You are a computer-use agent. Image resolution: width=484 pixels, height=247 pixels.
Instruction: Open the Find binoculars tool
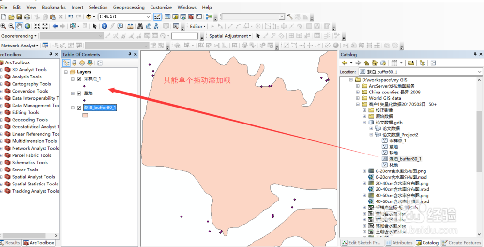click(140, 26)
